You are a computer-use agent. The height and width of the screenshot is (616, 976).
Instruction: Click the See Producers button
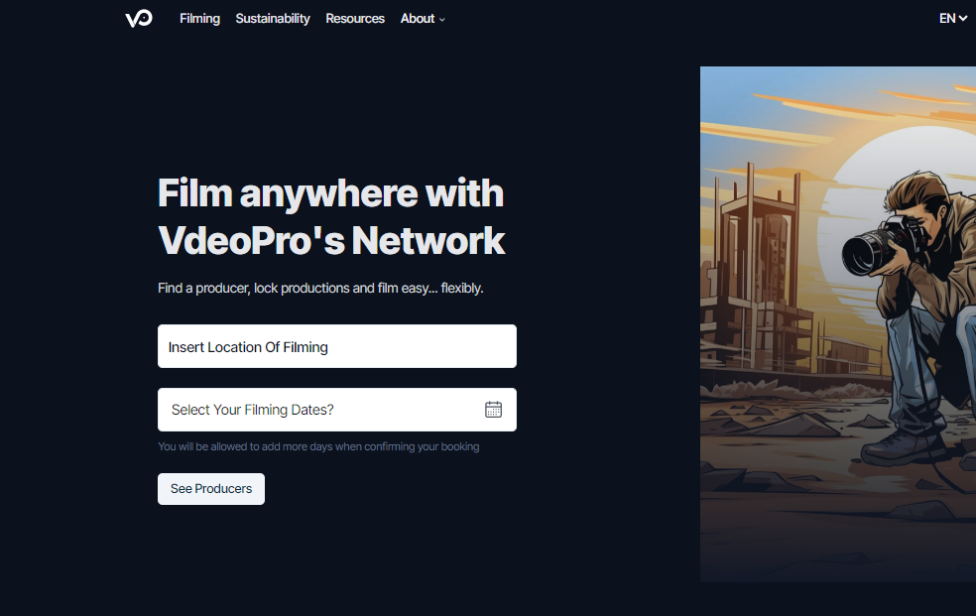click(211, 489)
